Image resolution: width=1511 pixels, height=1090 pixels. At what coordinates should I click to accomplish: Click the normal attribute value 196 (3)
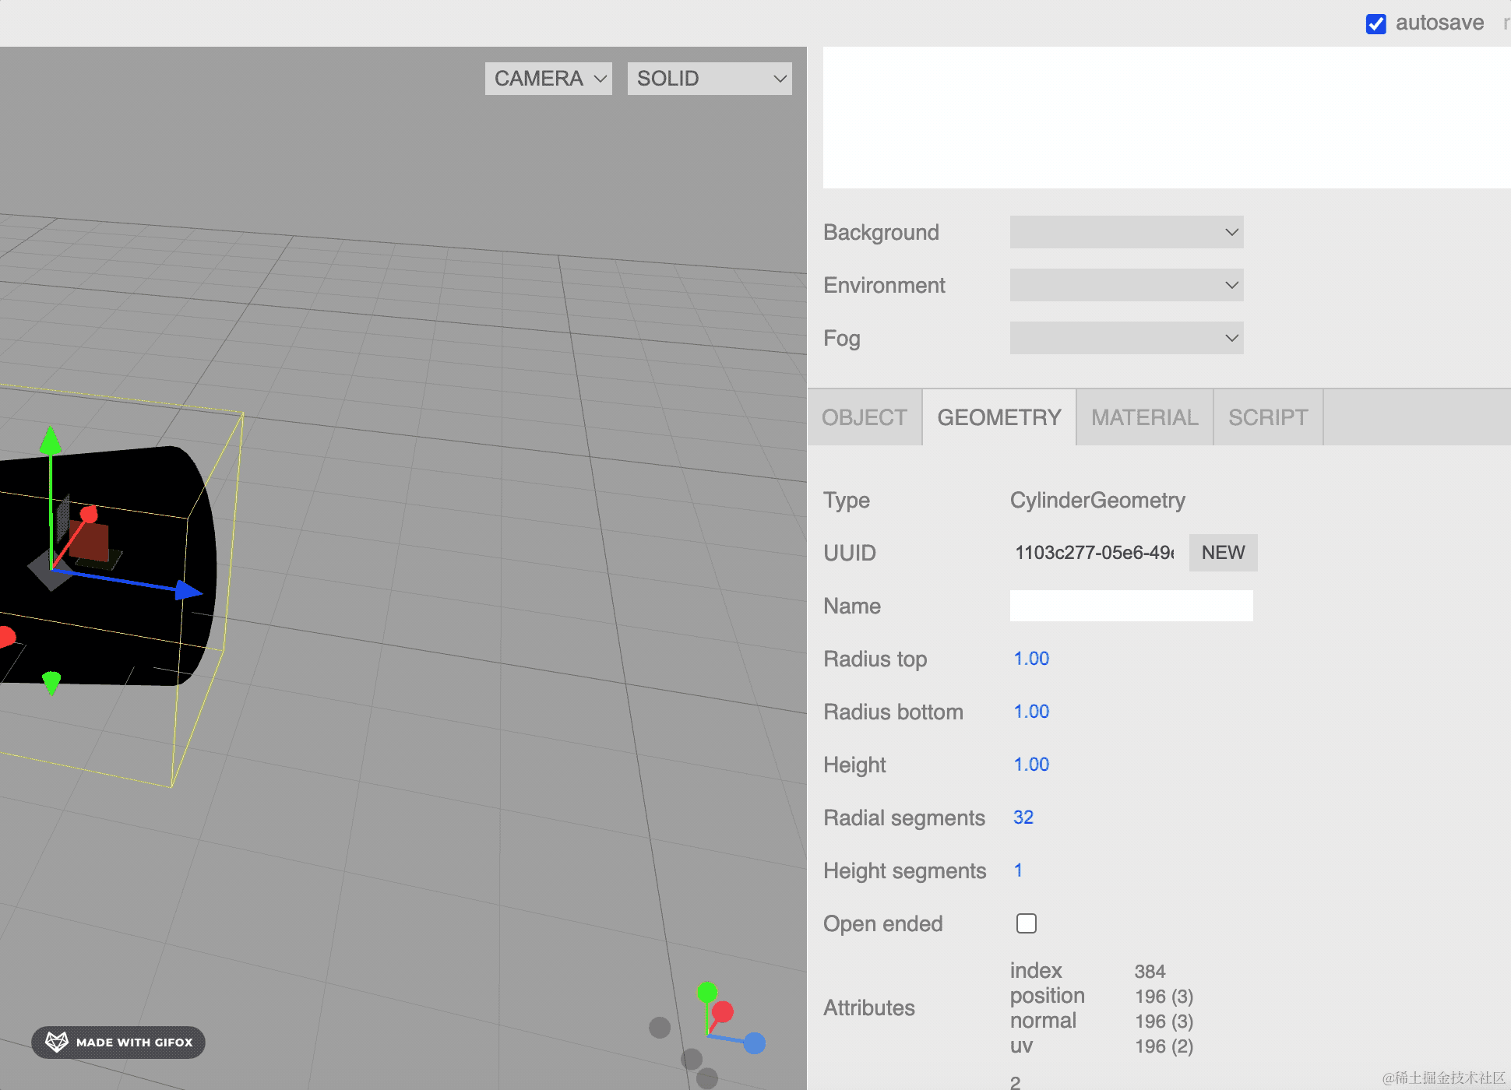coord(1164,1021)
